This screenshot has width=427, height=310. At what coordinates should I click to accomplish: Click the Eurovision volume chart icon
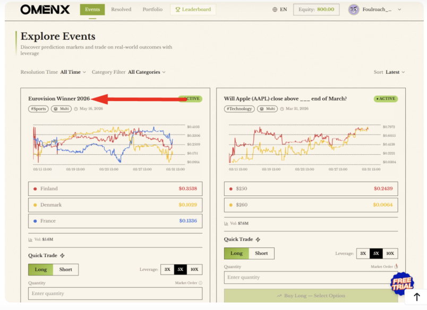30,240
